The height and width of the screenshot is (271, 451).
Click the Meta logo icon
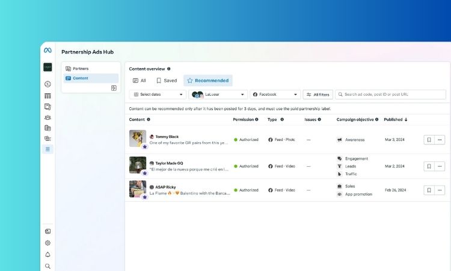(x=48, y=51)
